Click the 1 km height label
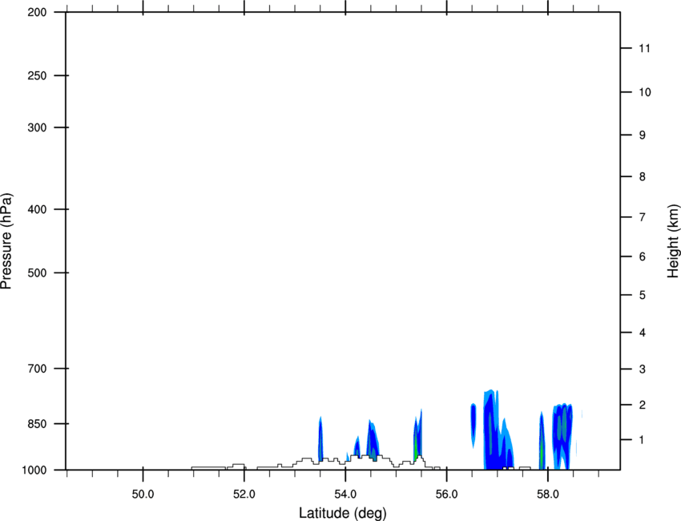Image resolution: width=681 pixels, height=521 pixels. [x=643, y=440]
